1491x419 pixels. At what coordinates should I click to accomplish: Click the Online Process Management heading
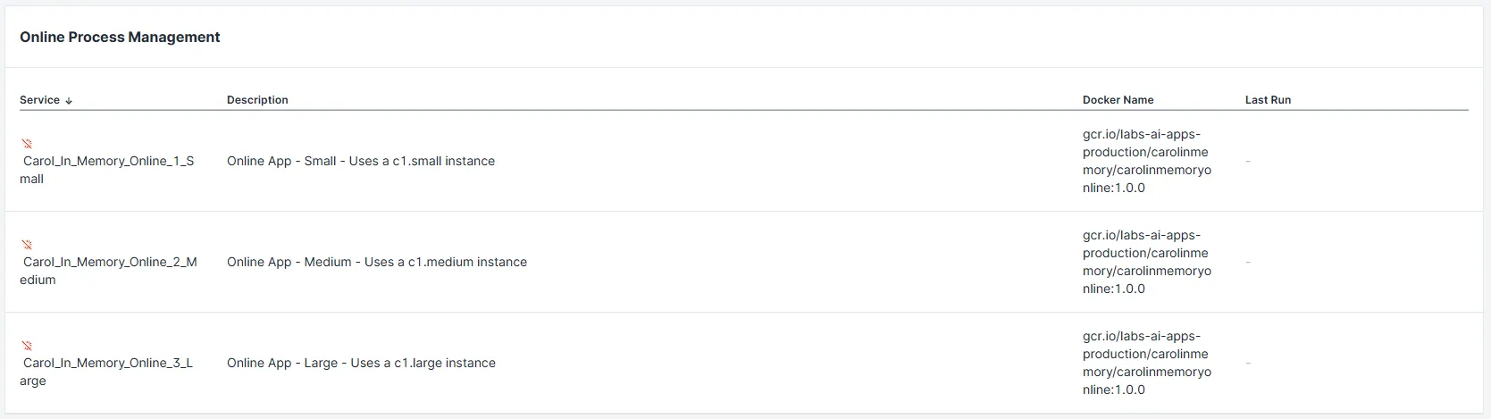pyautogui.click(x=120, y=37)
